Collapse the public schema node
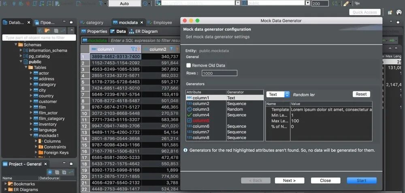405x193 pixels. [21, 61]
